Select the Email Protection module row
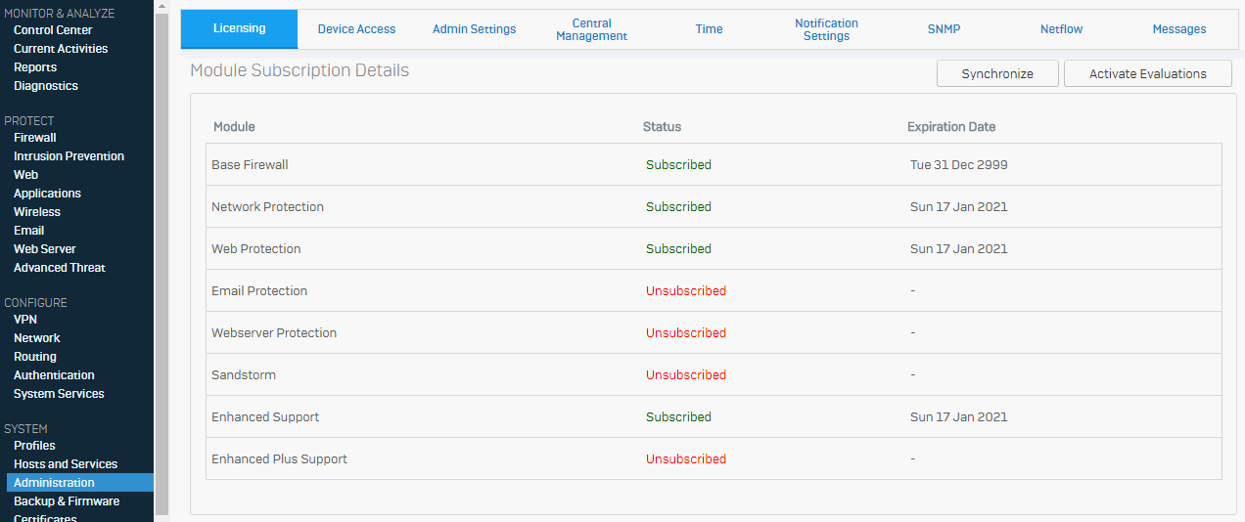The height and width of the screenshot is (522, 1245). point(714,290)
